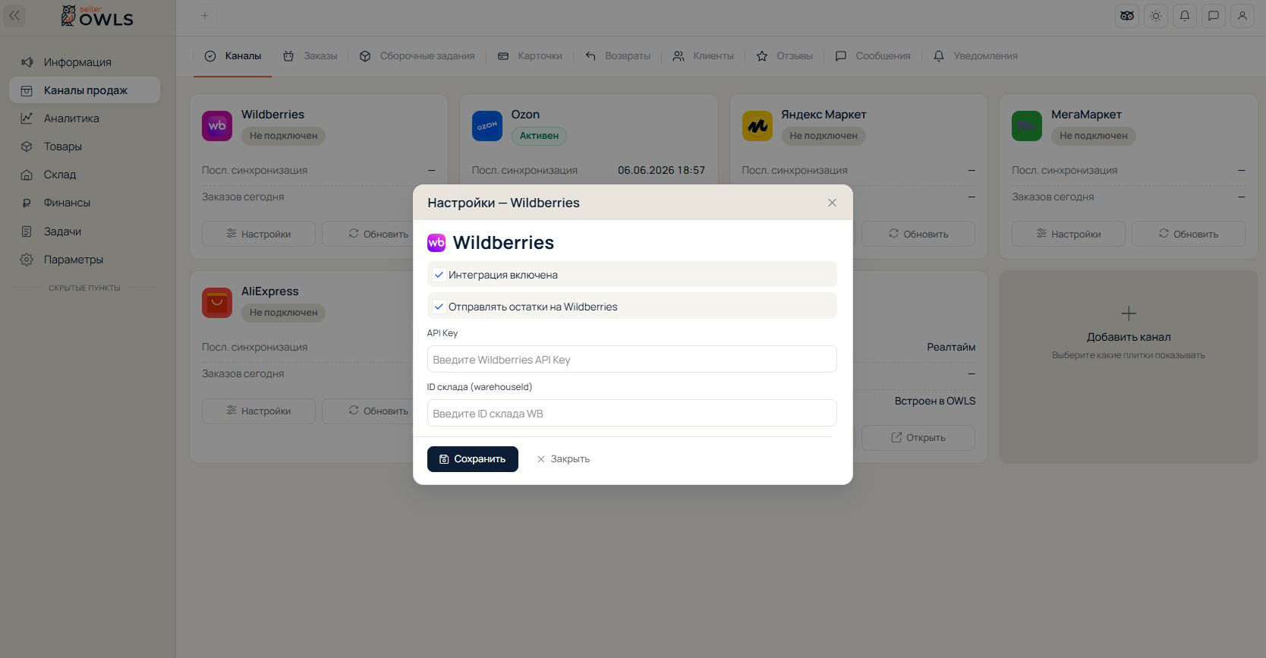Open the Отзывы tab

(785, 56)
